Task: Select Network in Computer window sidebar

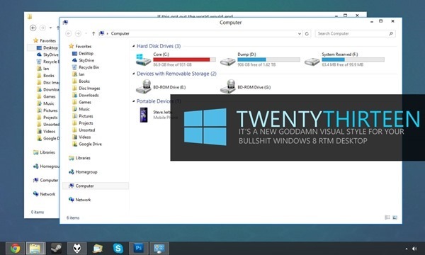Action: coord(80,200)
